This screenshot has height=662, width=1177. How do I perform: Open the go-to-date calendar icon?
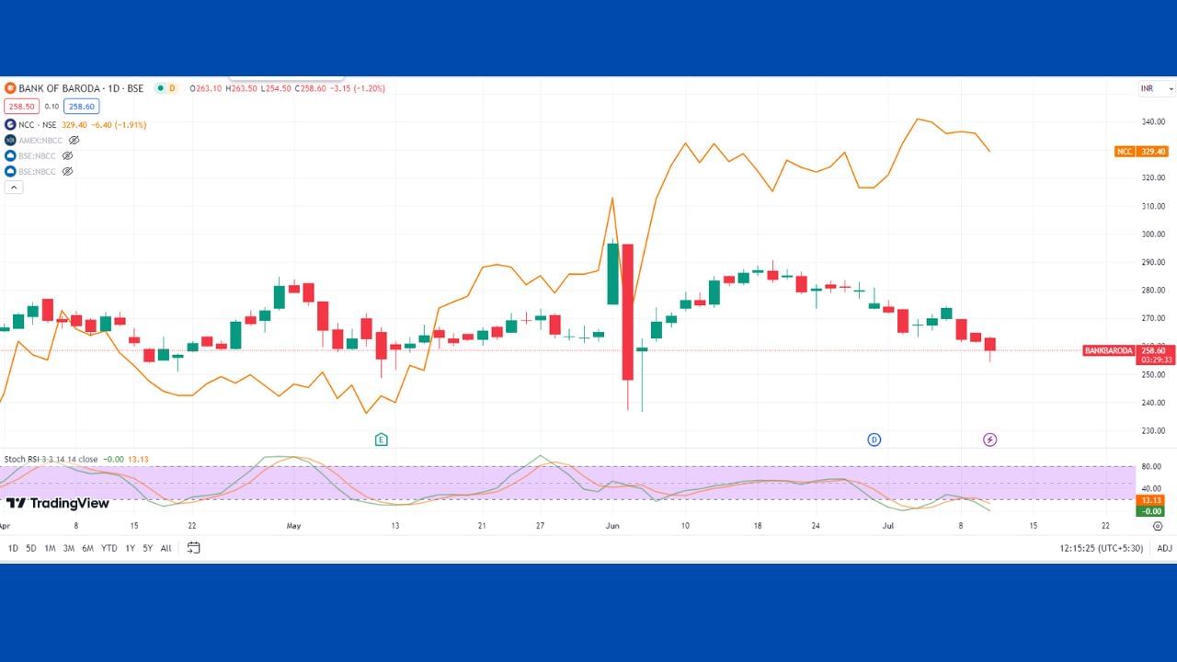[x=193, y=548]
